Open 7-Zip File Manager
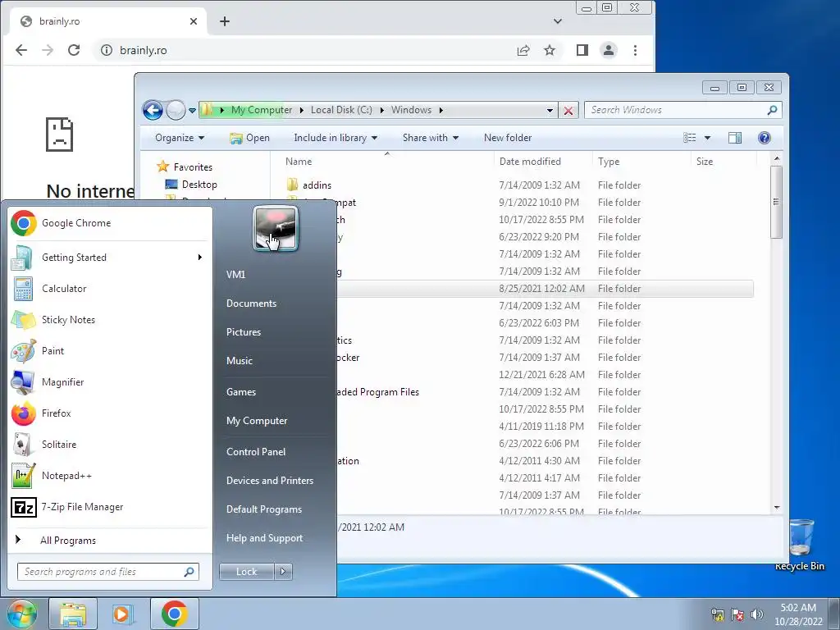This screenshot has height=630, width=840. pyautogui.click(x=109, y=506)
